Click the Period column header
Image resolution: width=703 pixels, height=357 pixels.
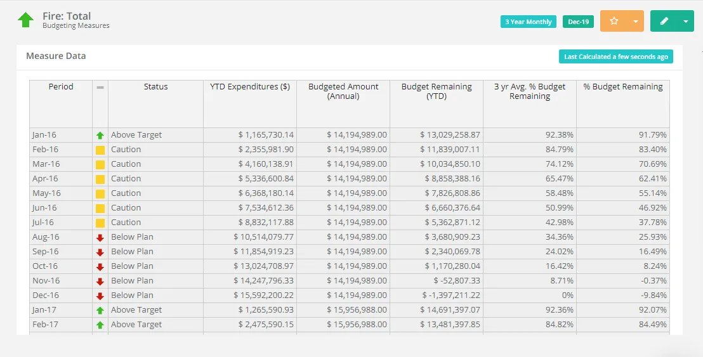point(61,87)
